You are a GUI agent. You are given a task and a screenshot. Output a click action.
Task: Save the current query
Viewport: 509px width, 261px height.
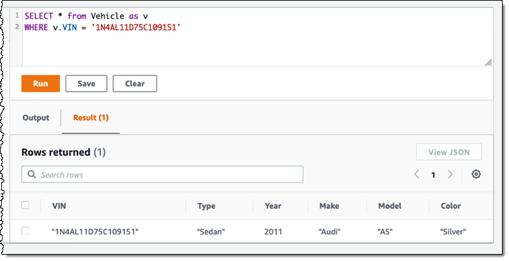pyautogui.click(x=87, y=83)
